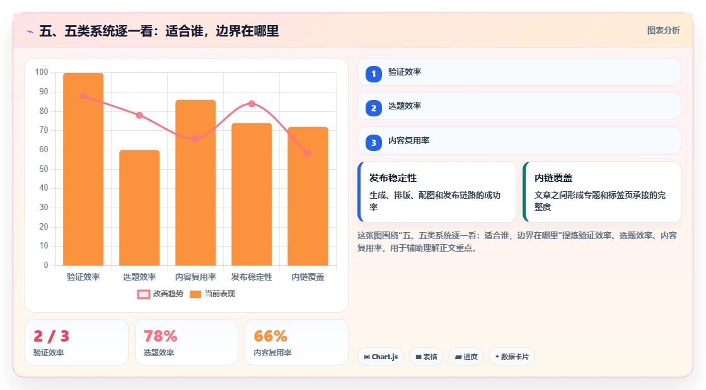The width and height of the screenshot is (706, 390).
Task: Click the star icon in the 数据卡片 tag
Action: (497, 357)
